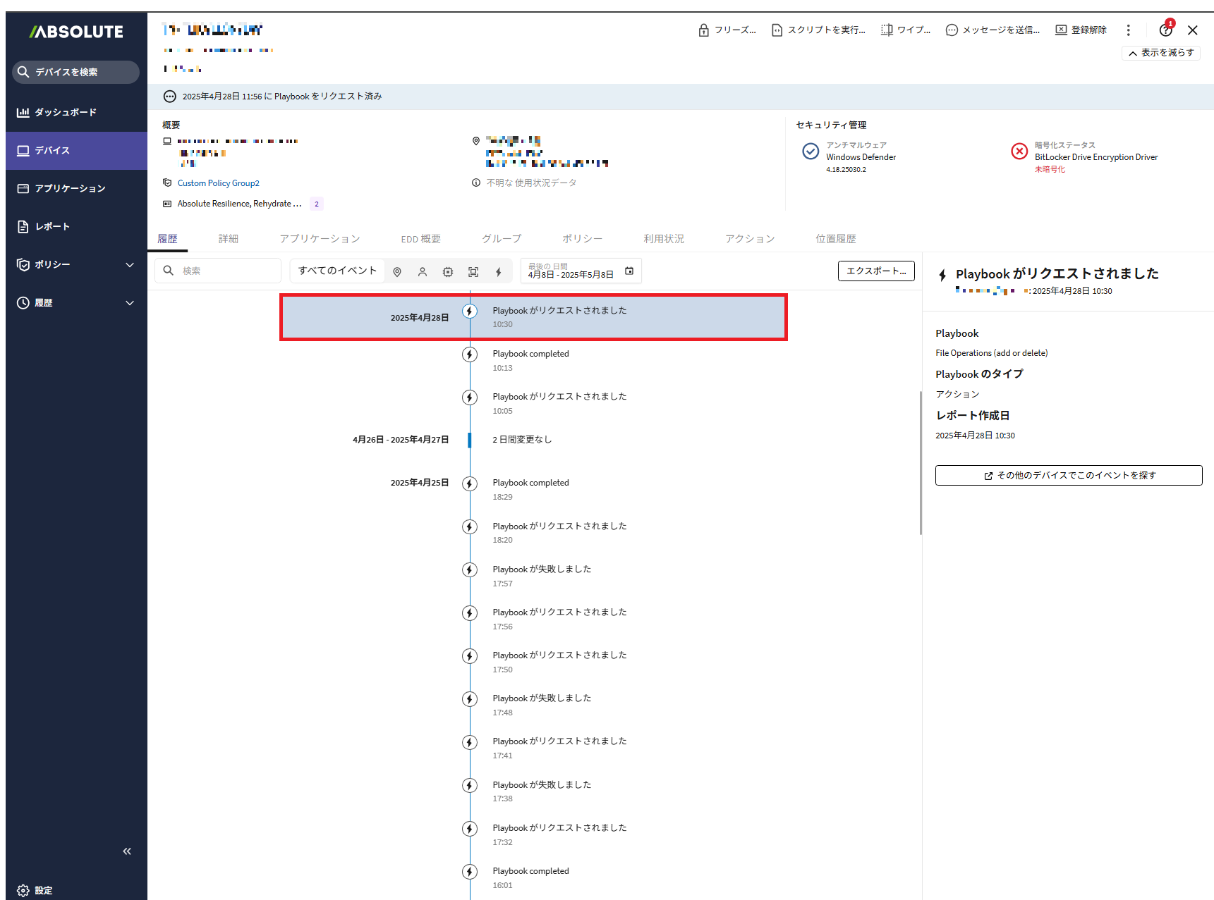Screen dimensions: 1214x900
Task: Click the location filter pin icon
Action: coord(397,272)
